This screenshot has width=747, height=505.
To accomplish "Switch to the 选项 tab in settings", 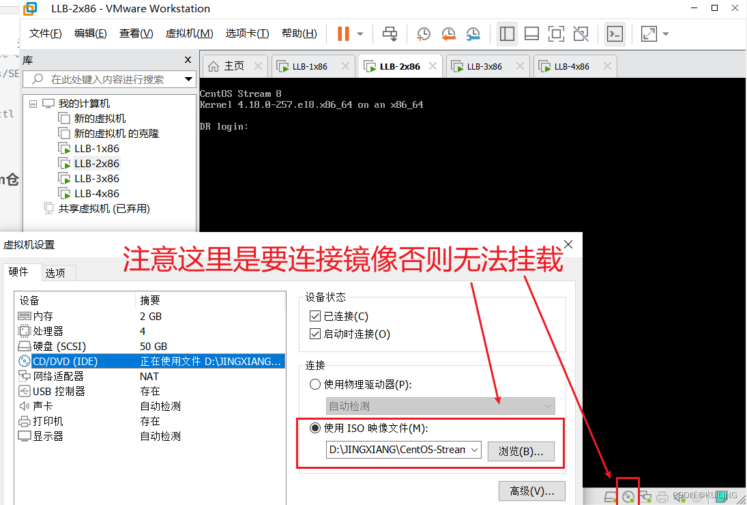I will pos(55,273).
